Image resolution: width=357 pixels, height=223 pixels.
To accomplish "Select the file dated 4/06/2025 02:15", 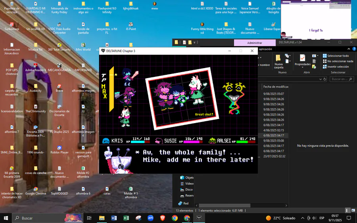I will point(273,130).
